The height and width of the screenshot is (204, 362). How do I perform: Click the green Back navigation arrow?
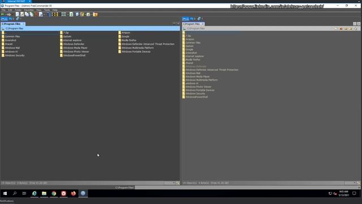click(3, 14)
